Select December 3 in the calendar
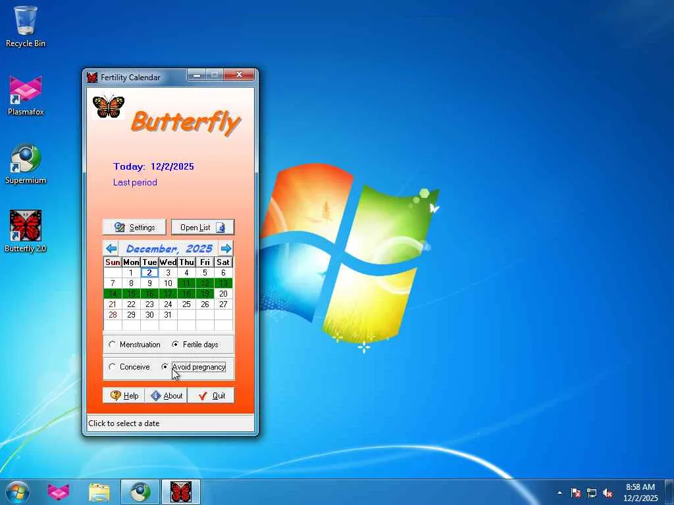This screenshot has width=674, height=505. pyautogui.click(x=168, y=273)
